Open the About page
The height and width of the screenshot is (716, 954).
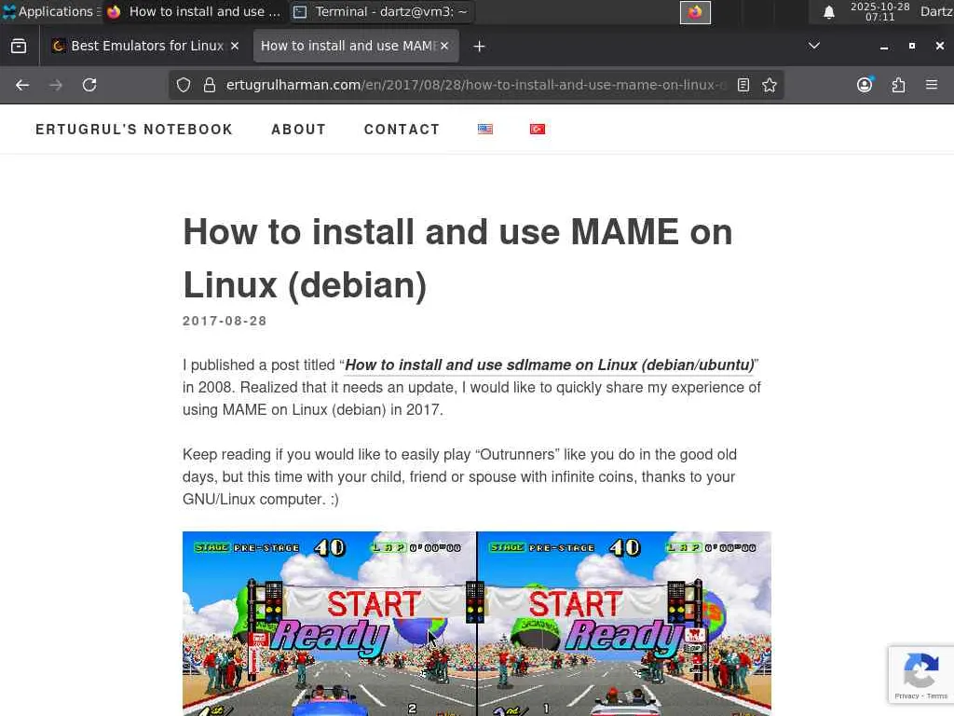pyautogui.click(x=299, y=130)
